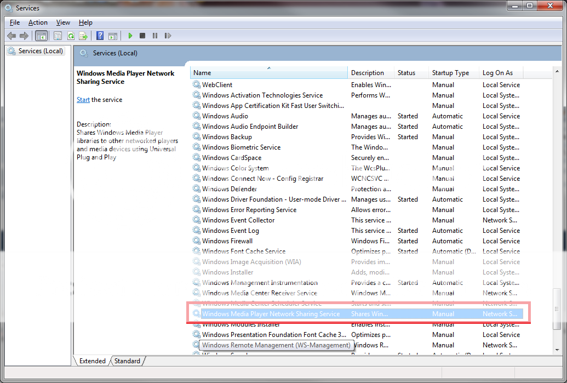567x383 pixels.
Task: Open the Properties toolbar icon
Action: pyautogui.click(x=58, y=36)
